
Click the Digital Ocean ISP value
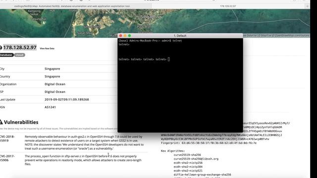(x=55, y=92)
